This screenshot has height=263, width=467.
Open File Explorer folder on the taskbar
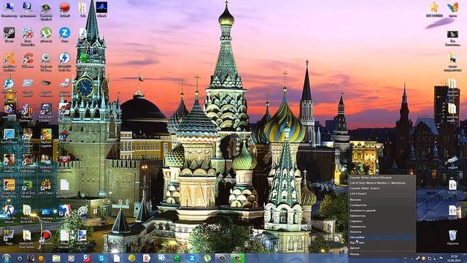click(x=56, y=258)
